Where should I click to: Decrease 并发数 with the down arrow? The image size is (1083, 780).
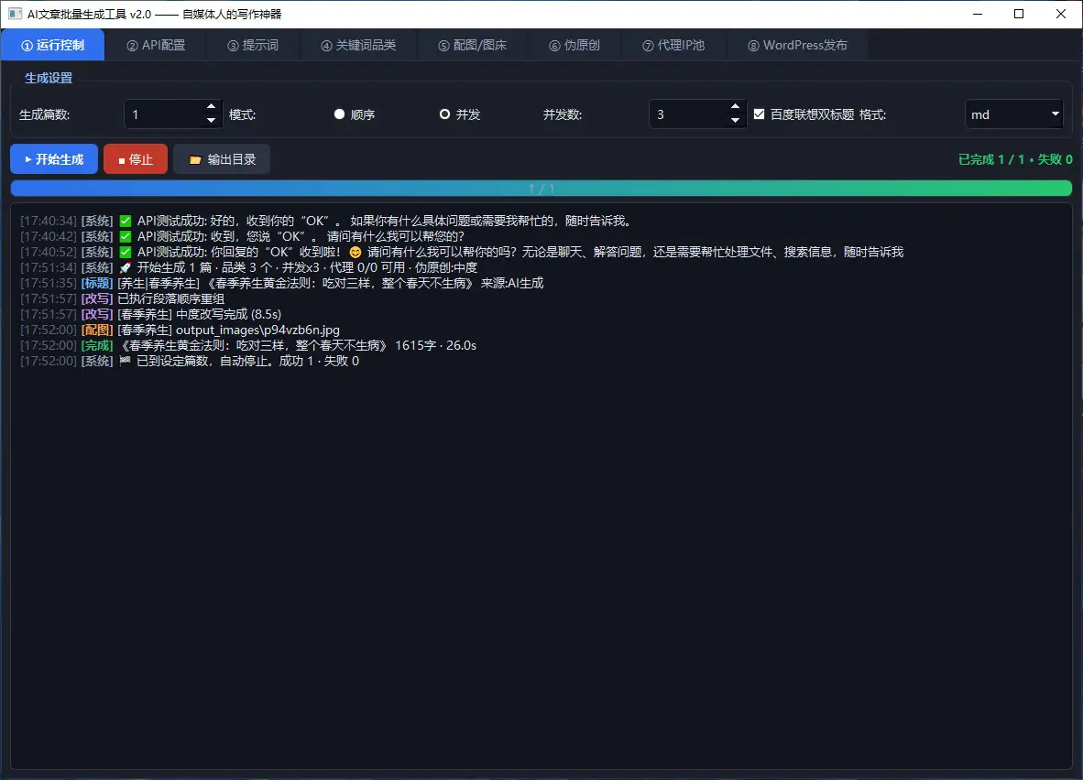tap(736, 121)
